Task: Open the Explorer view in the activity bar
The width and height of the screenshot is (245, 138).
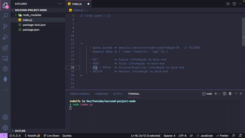Action: tap(5, 5)
